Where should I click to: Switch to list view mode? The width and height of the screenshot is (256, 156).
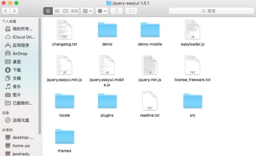click(57, 11)
